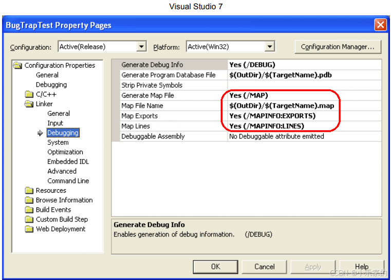
Task: Select the Browse Information tree node
Action: click(64, 200)
